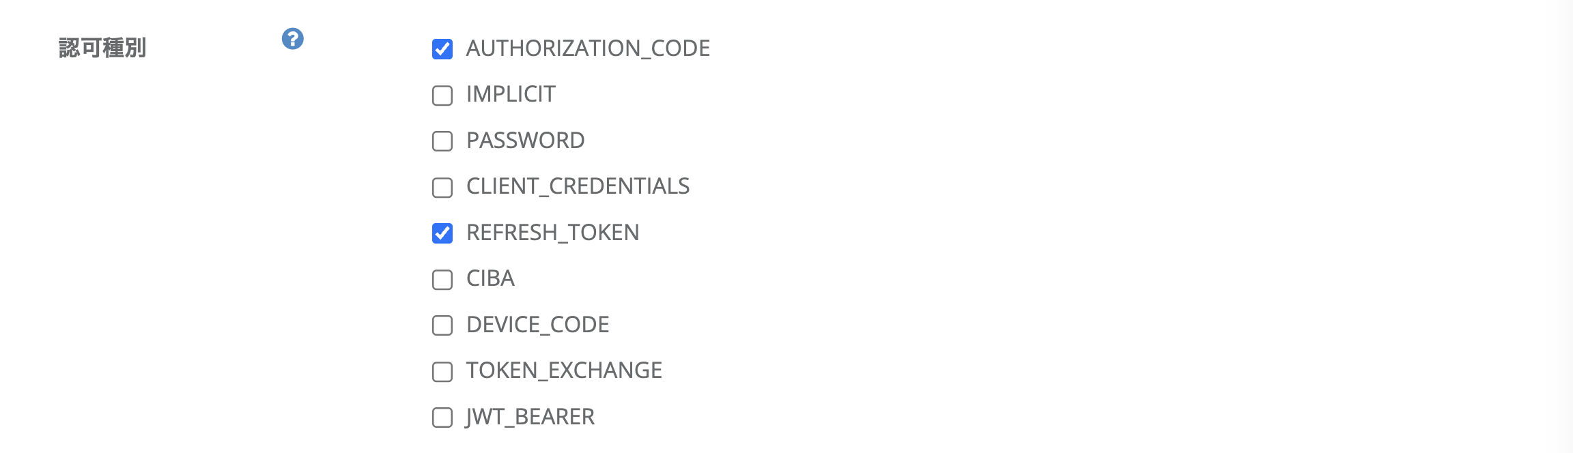The height and width of the screenshot is (453, 1573).
Task: Click the help question mark icon
Action: [x=293, y=39]
